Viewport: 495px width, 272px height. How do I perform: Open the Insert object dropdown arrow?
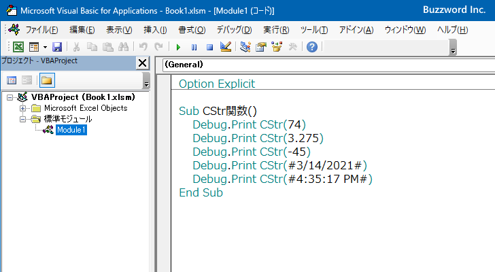pos(45,47)
